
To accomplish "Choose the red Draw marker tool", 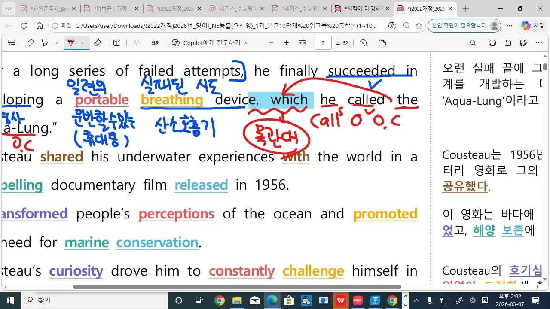I will tap(71, 43).
